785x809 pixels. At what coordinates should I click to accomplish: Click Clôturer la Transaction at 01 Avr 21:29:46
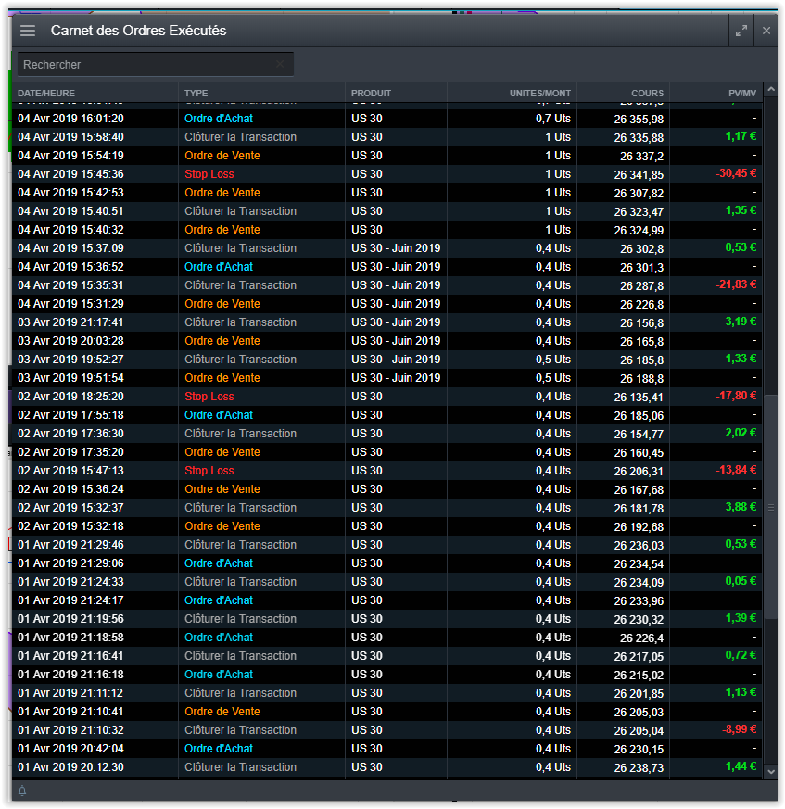pos(241,545)
